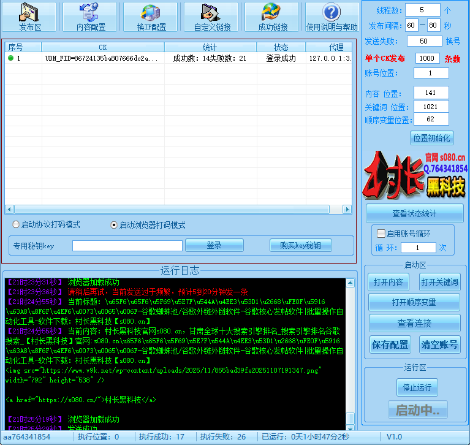Click 位置初始化 button

[431, 138]
